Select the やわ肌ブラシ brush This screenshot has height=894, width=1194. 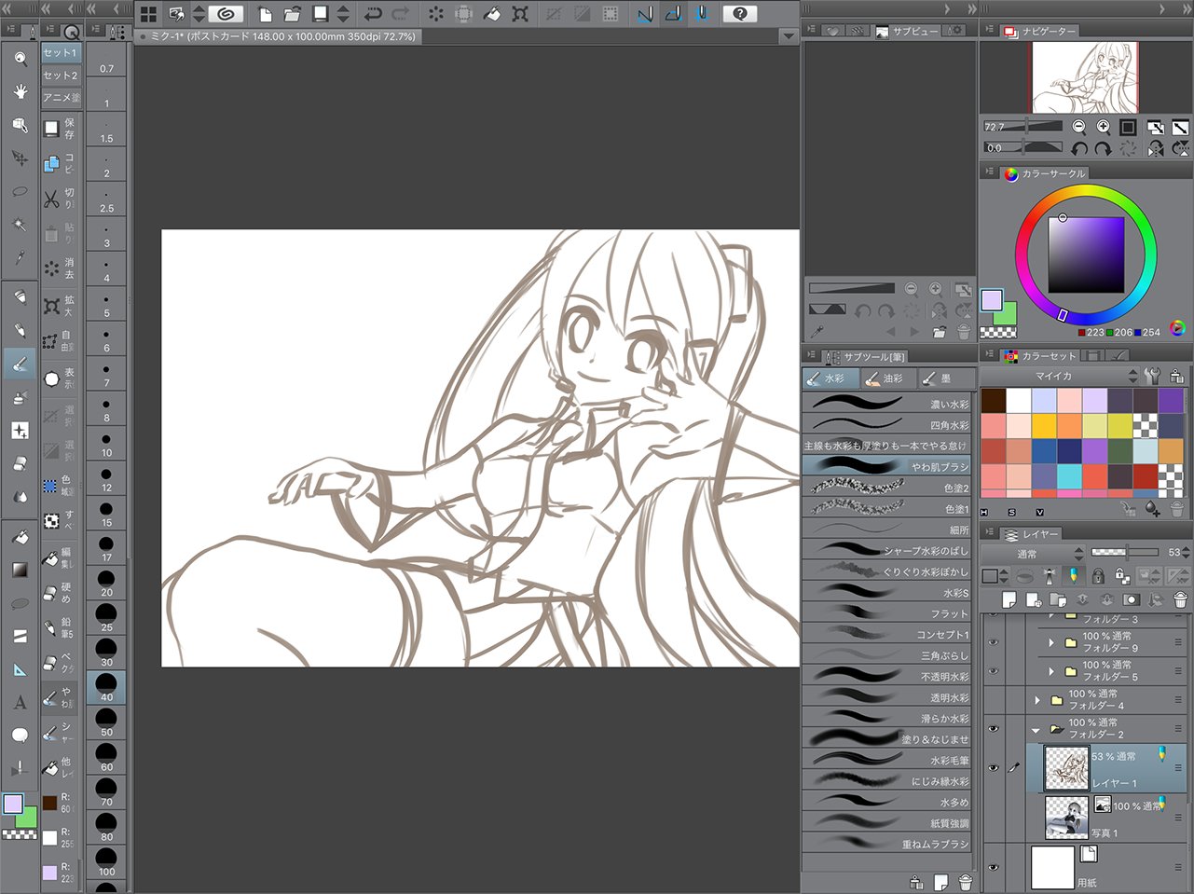tap(887, 466)
